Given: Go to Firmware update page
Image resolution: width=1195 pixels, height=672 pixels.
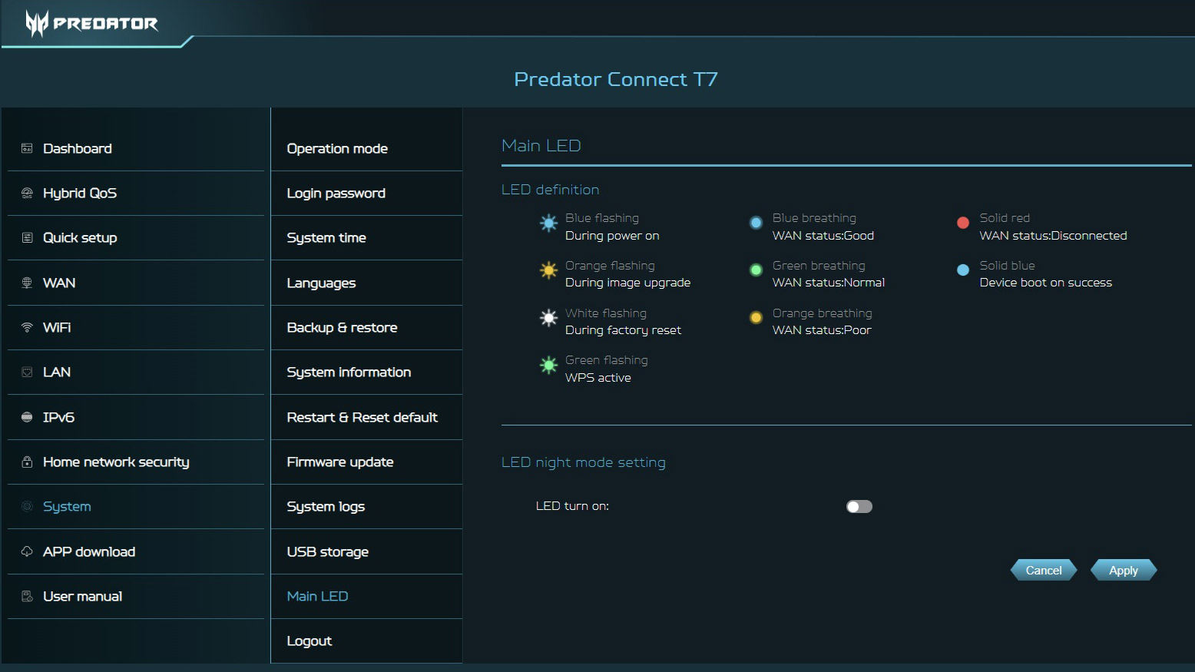Looking at the screenshot, I should point(339,462).
